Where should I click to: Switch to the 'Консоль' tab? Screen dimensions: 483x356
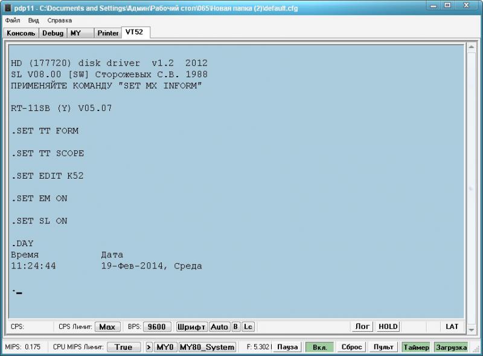point(21,33)
